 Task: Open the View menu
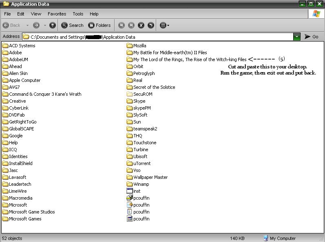pos(36,14)
